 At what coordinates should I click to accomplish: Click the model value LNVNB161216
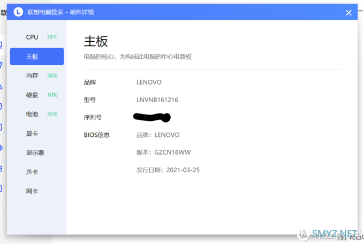pos(157,100)
